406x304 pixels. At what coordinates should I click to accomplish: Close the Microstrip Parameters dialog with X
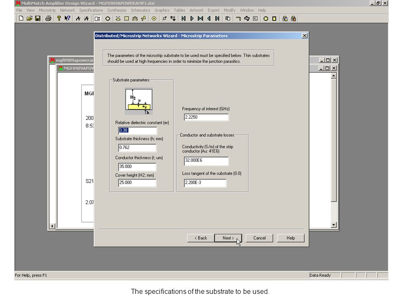[304, 35]
